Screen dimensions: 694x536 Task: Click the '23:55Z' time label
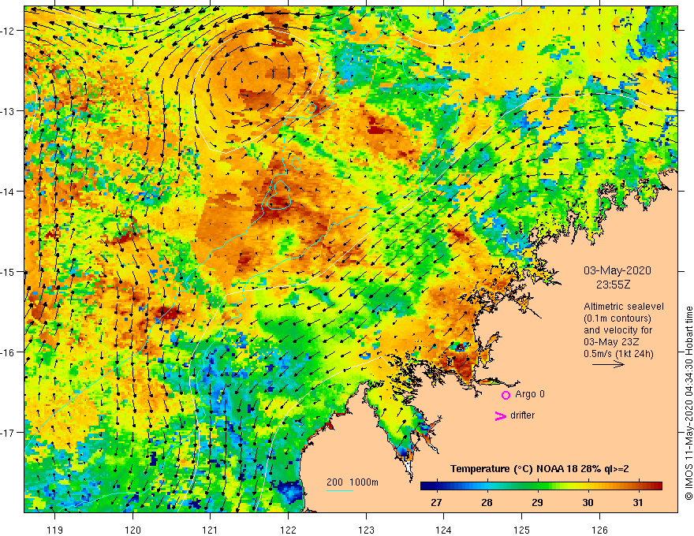coord(613,285)
